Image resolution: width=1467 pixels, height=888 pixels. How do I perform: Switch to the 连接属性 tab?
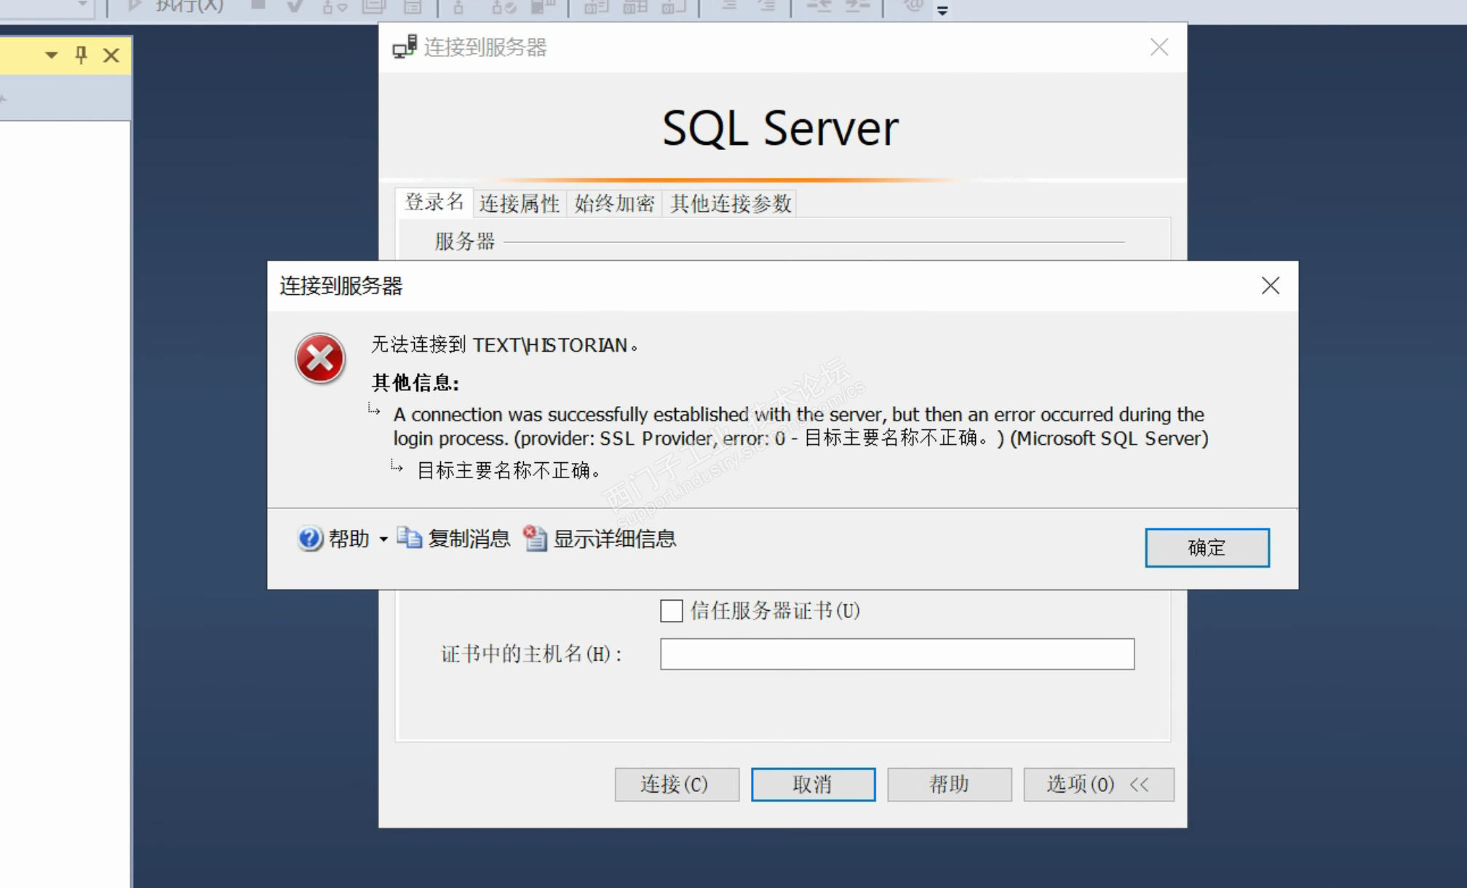coord(519,203)
